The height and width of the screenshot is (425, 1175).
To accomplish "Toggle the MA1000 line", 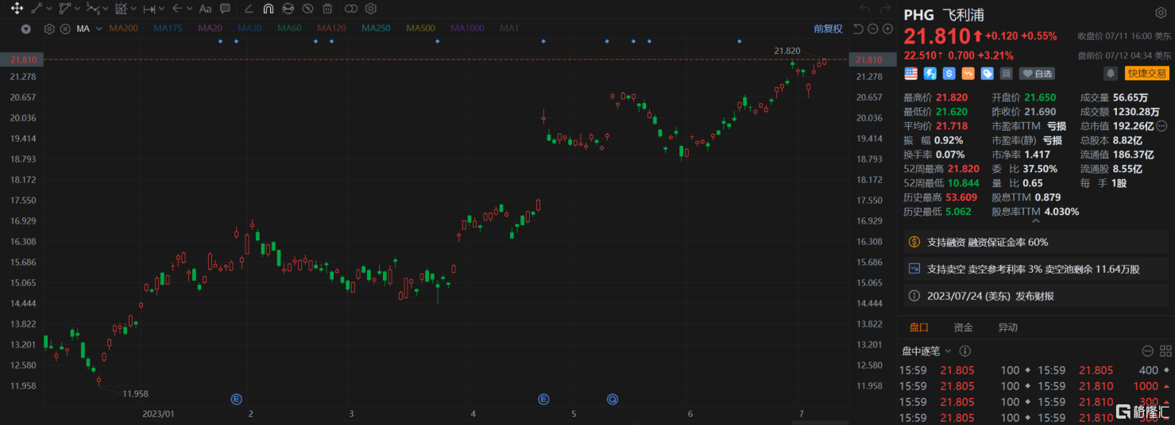I will 467,29.
